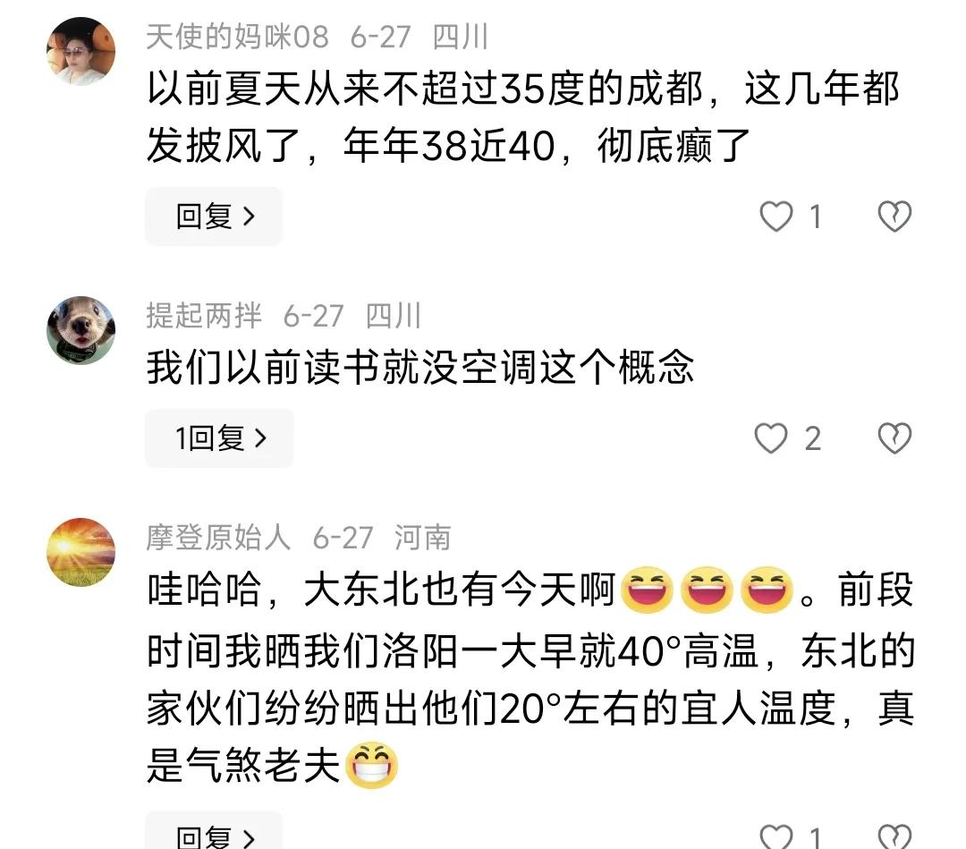Open the squirrel avatar of 提起两拌

click(x=80, y=330)
